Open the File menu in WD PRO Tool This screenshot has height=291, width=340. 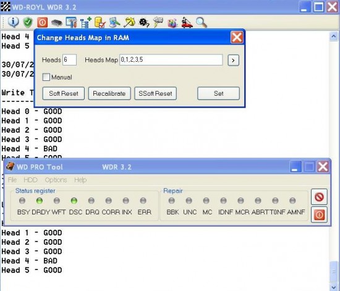coord(12,180)
